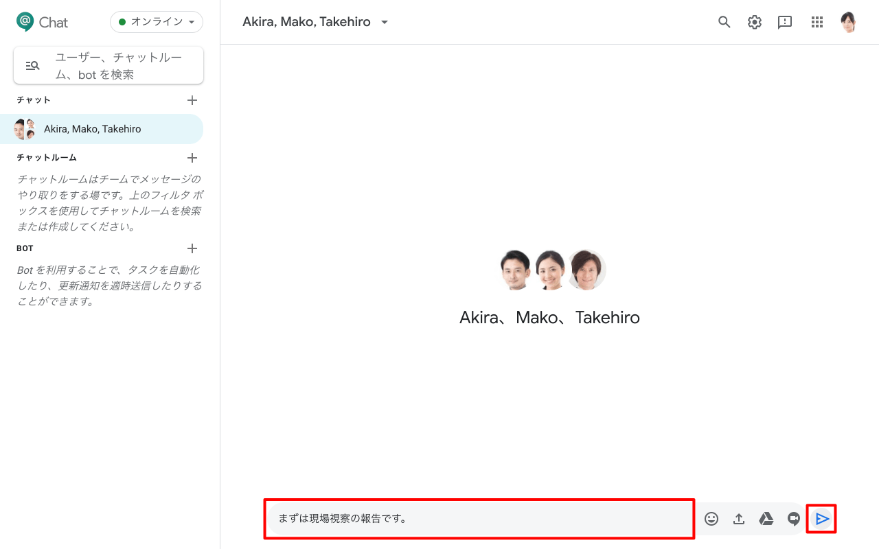Image resolution: width=879 pixels, height=549 pixels.
Task: Open search in the top bar
Action: 724,22
